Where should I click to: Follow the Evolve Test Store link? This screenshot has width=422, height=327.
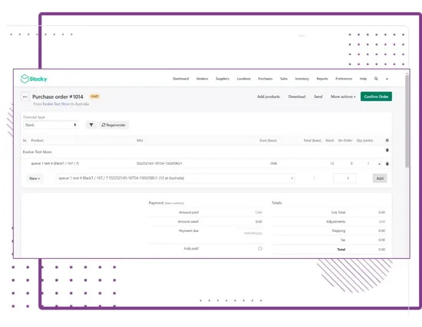click(56, 104)
